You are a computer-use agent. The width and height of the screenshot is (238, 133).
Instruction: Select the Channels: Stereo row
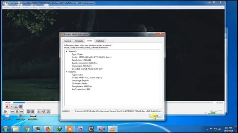point(80,83)
